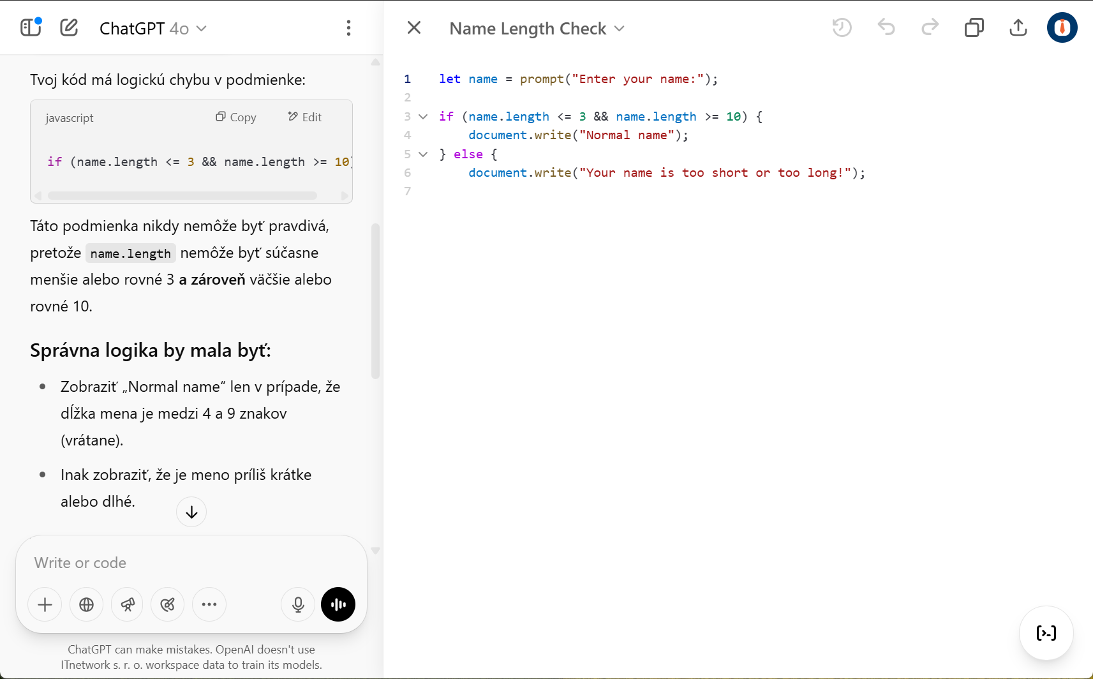This screenshot has width=1093, height=679.
Task: Open more tools with the ellipsis icon
Action: (x=209, y=604)
